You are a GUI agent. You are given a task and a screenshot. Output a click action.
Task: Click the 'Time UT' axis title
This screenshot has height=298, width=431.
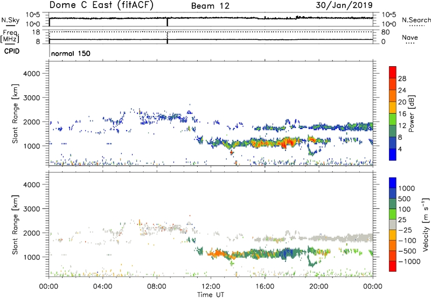[x=211, y=295]
